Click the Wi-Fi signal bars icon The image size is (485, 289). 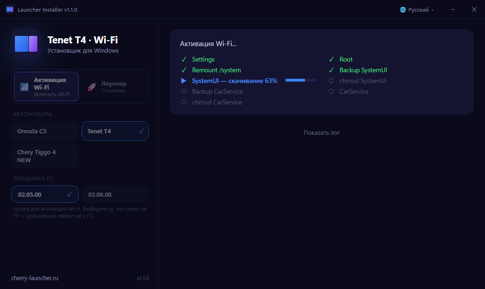(x=24, y=87)
